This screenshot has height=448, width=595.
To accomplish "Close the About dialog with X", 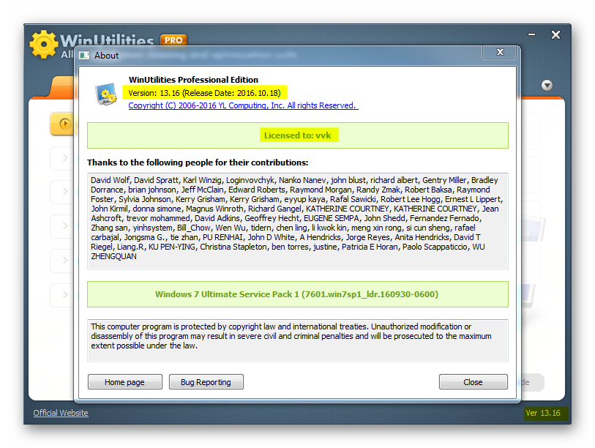I will click(x=500, y=52).
